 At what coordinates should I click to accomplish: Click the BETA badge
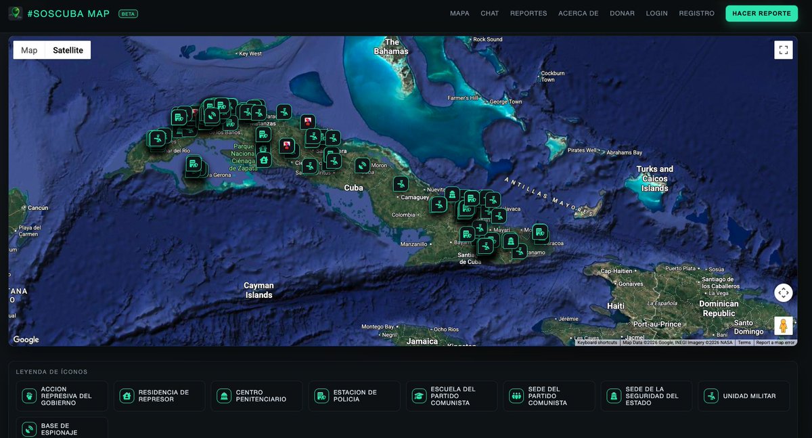coord(128,14)
